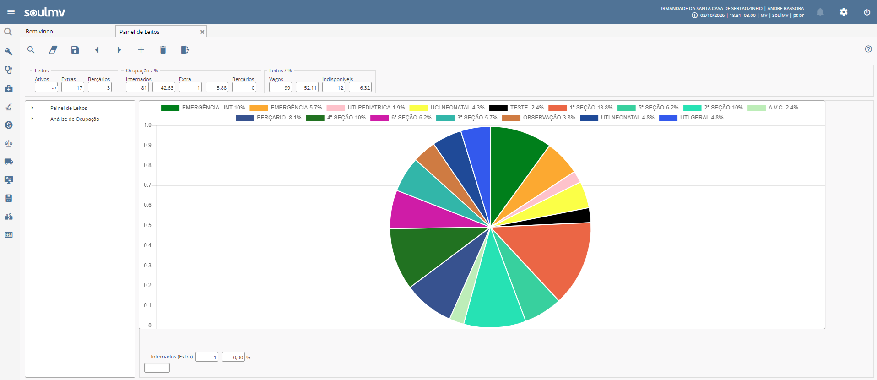Screen dimensions: 877x380
Task: Expand the Análise de Ocupação tree node
Action: click(x=32, y=119)
